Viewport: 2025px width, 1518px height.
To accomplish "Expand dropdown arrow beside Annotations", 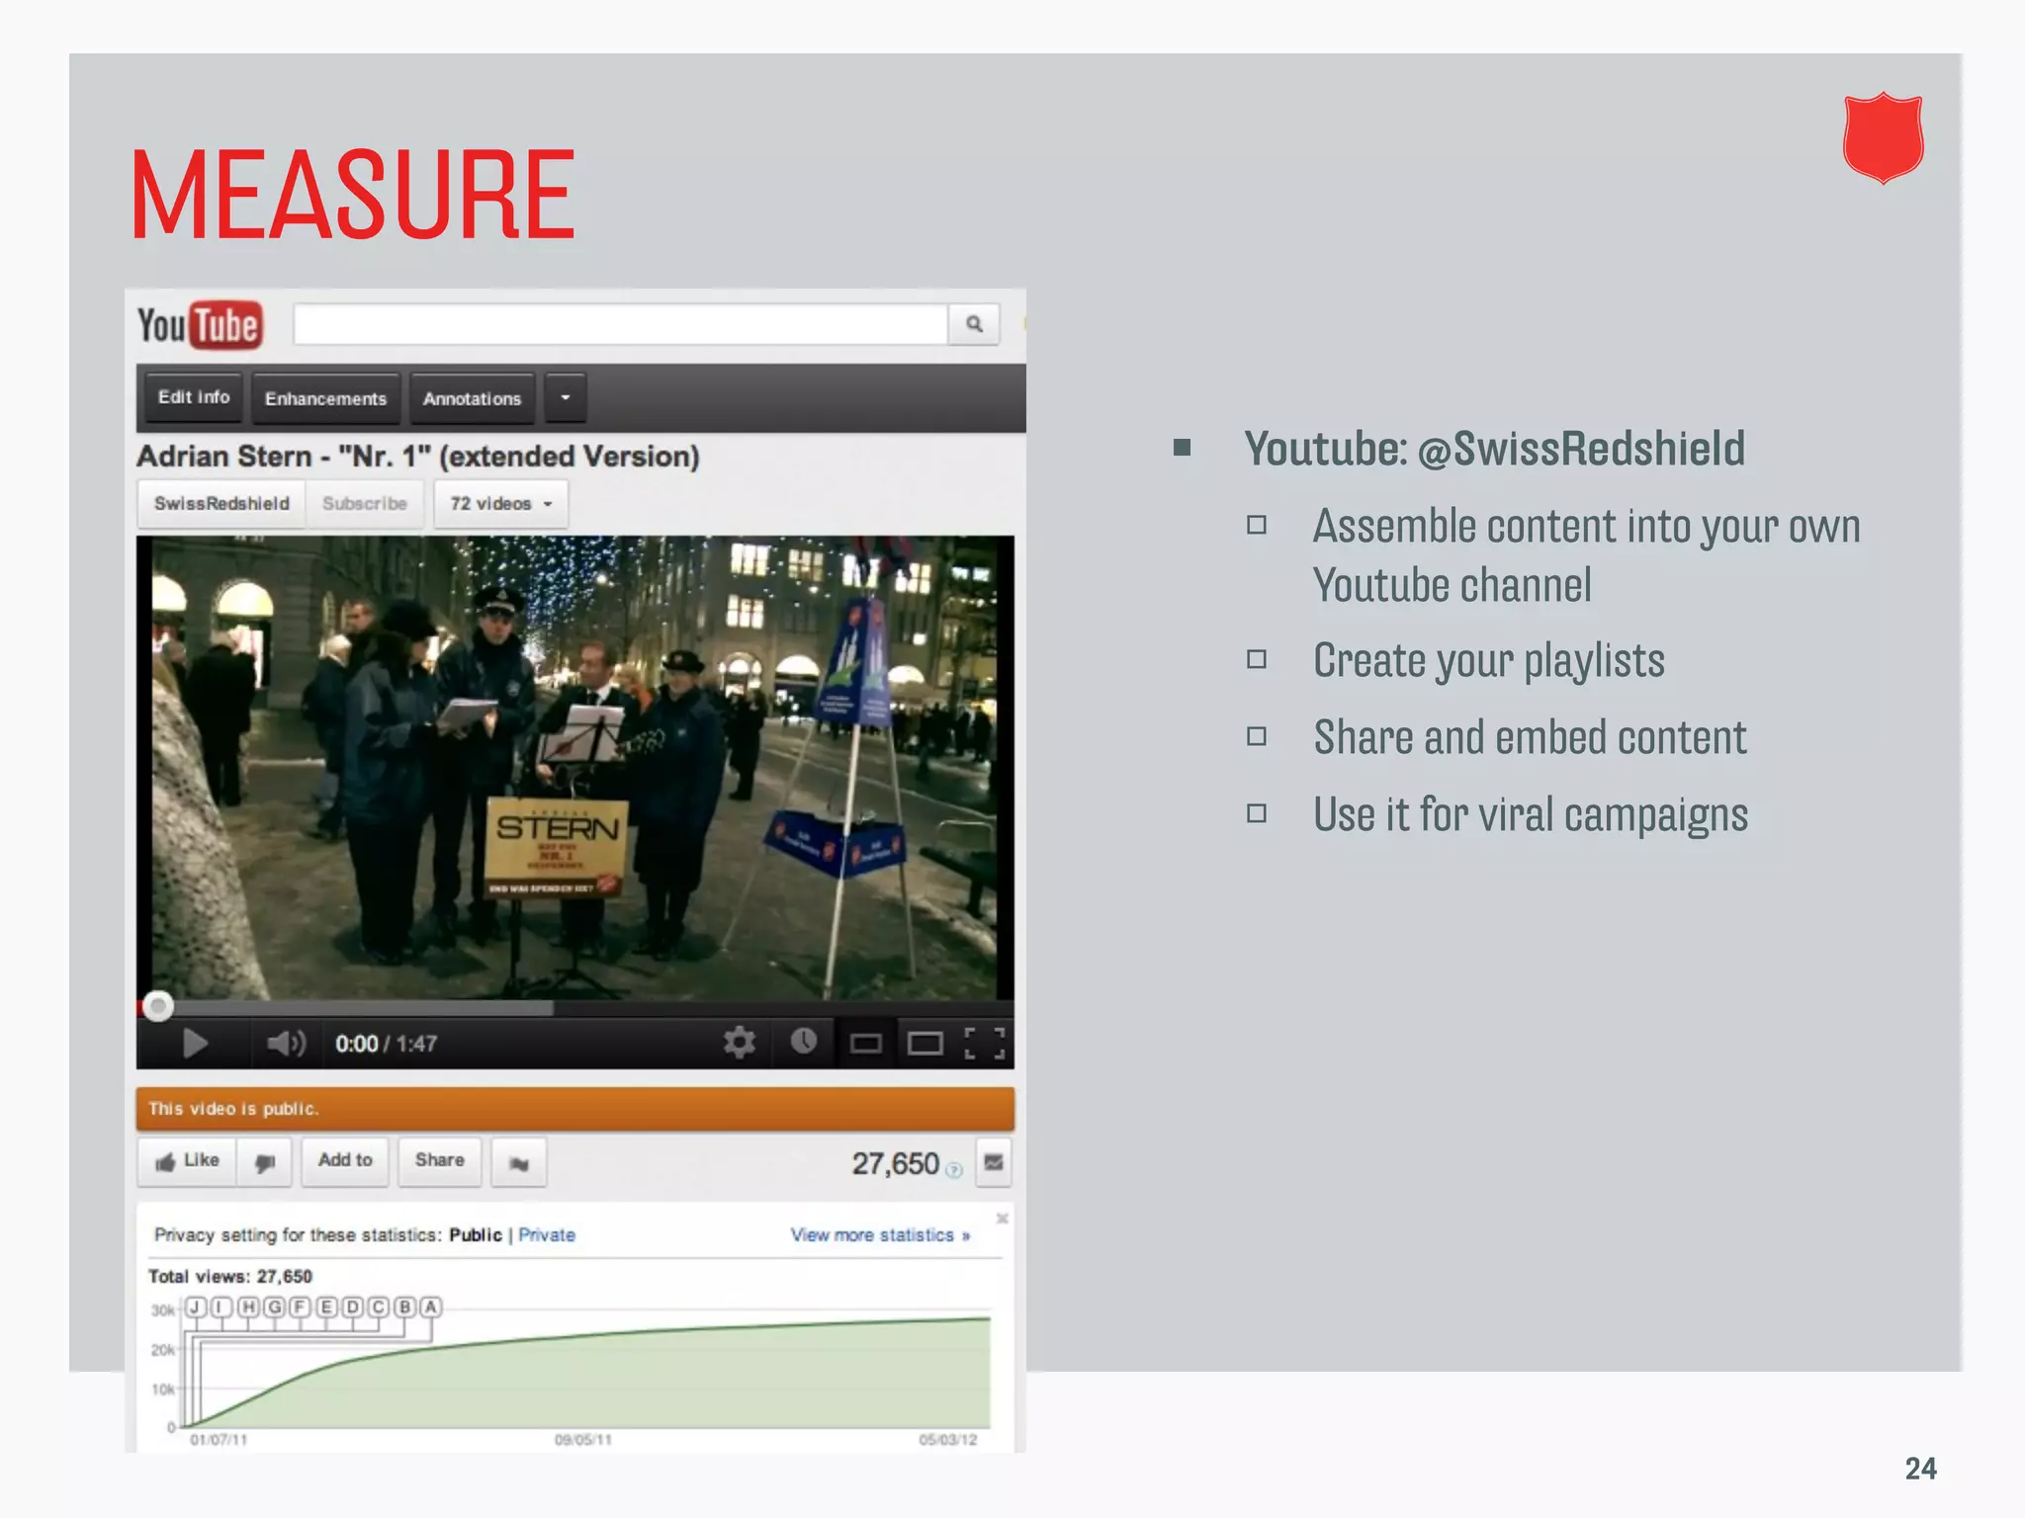I will 566,398.
